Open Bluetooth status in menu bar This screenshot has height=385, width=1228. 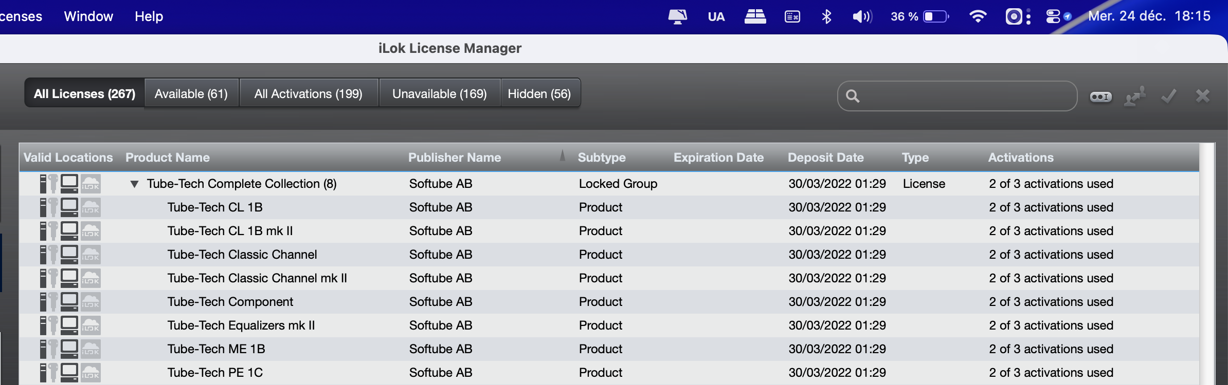[826, 16]
